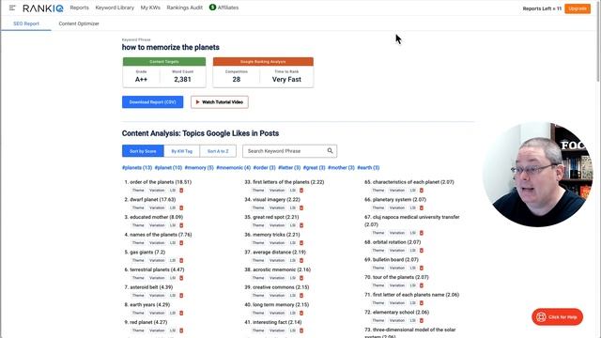The width and height of the screenshot is (601, 338).
Task: Delete keyword 'asteroid belt'
Action: pyautogui.click(x=181, y=296)
